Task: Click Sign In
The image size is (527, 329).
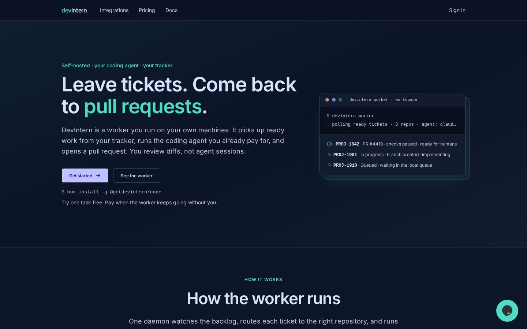Action: click(457, 10)
